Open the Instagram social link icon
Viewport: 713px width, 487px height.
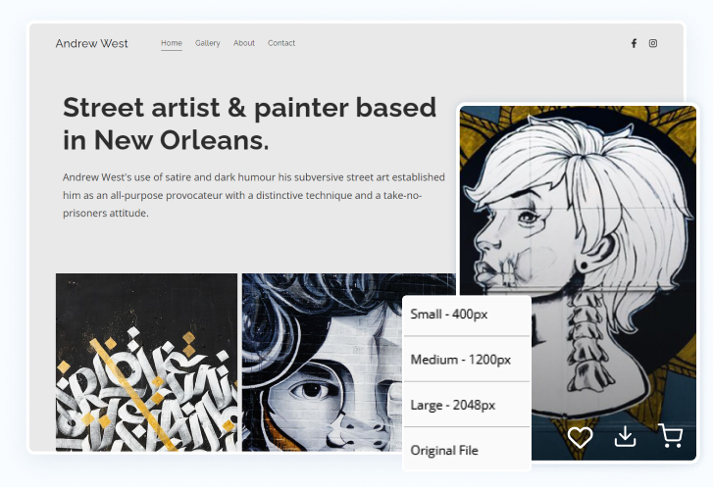click(653, 43)
